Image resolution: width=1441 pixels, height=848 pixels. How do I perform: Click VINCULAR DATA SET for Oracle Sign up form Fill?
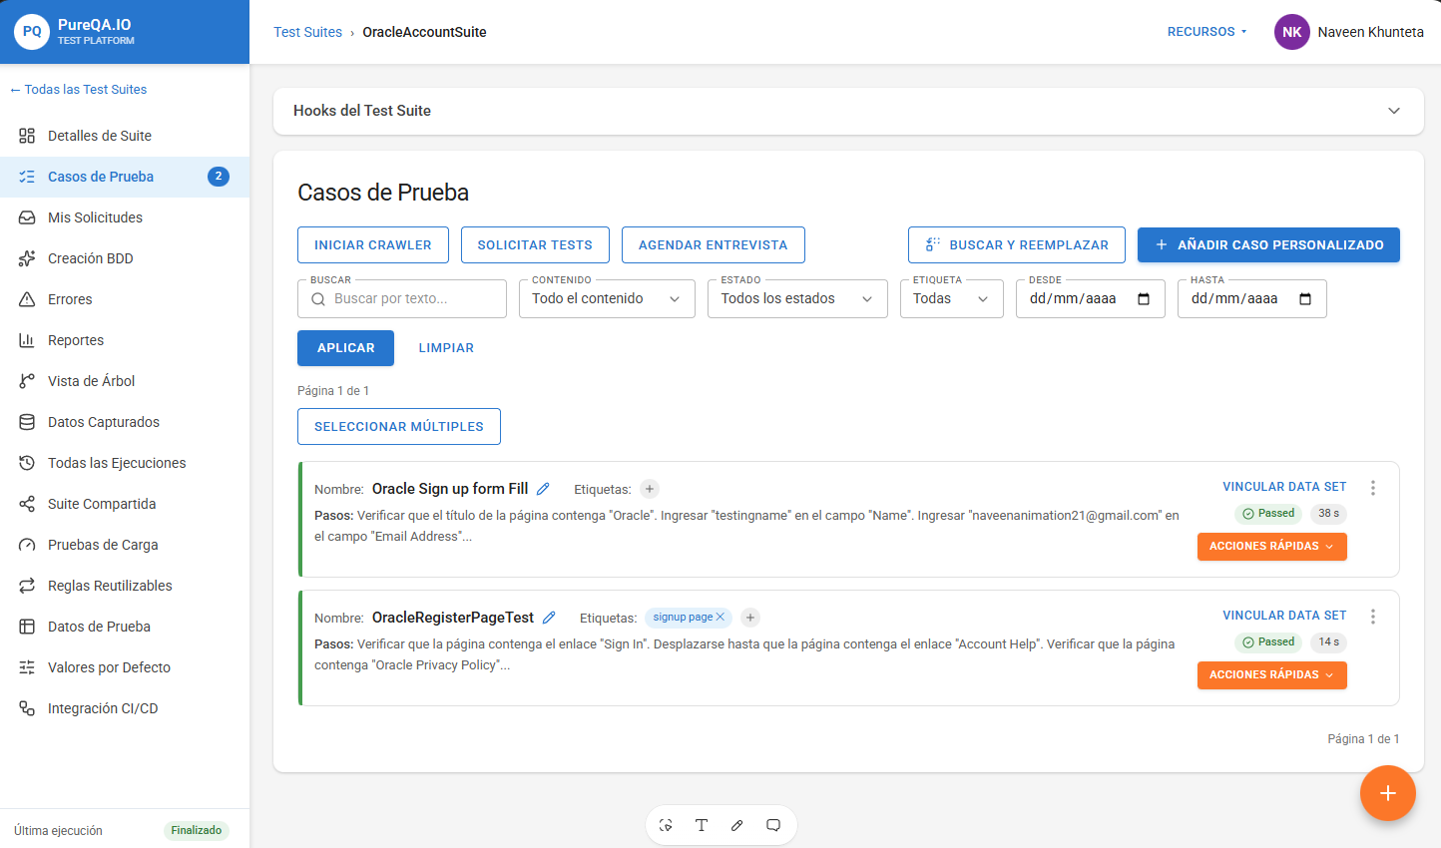click(x=1284, y=487)
